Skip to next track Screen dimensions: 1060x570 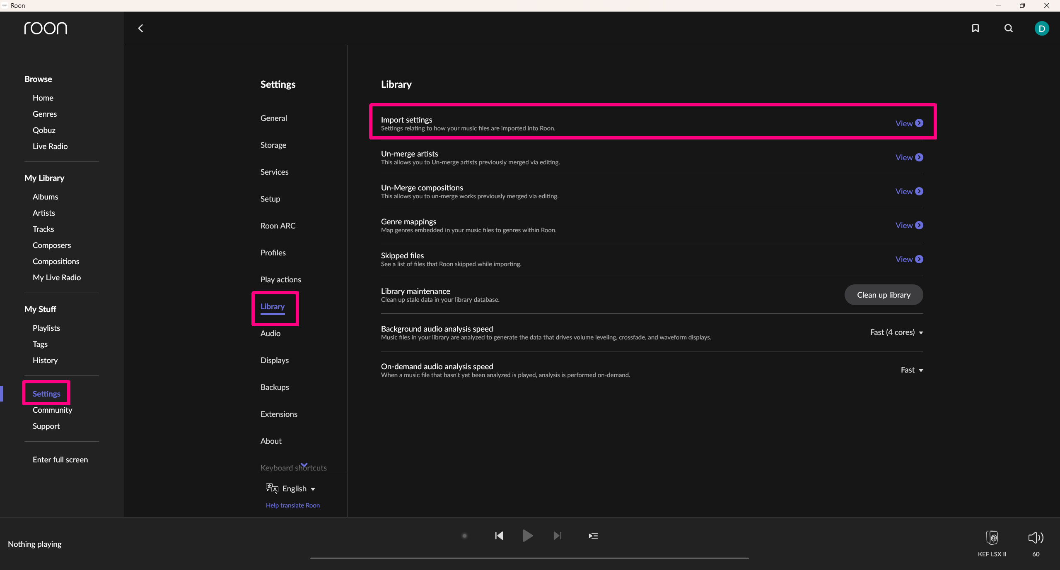(x=558, y=536)
